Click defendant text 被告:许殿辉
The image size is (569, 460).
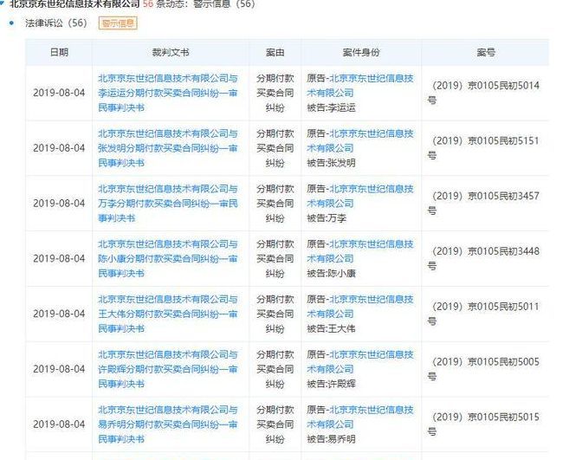coord(331,384)
